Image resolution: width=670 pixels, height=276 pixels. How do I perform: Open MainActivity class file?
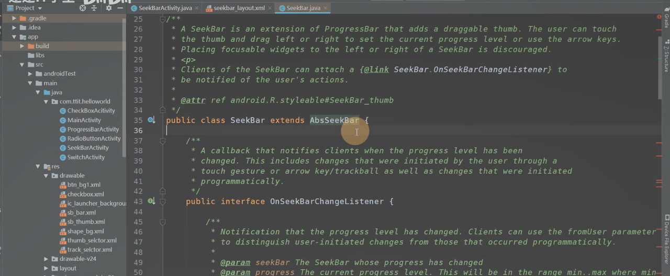pos(84,120)
